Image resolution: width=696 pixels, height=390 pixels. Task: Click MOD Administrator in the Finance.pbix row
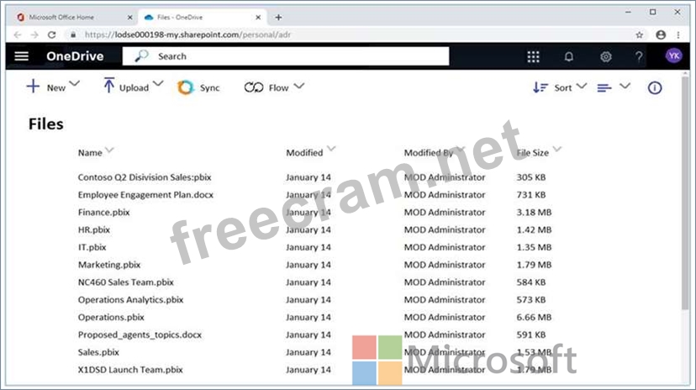[x=445, y=213]
